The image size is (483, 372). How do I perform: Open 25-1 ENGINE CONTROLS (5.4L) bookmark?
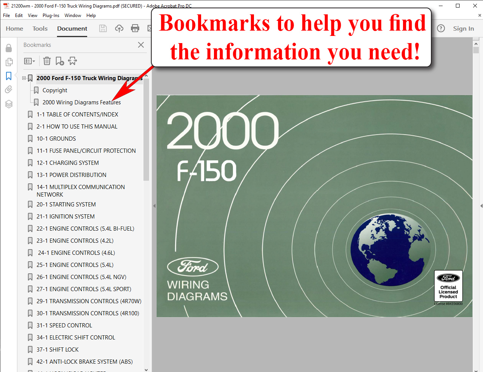[x=75, y=265]
